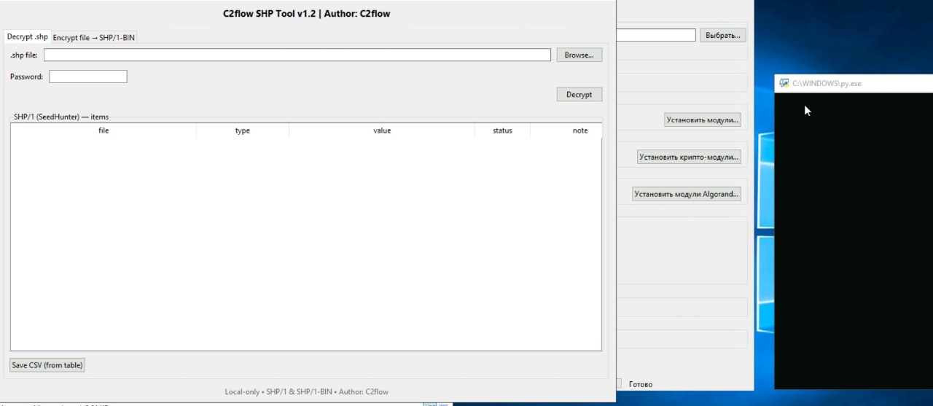Sort by the type column header
933x406 pixels.
point(243,130)
